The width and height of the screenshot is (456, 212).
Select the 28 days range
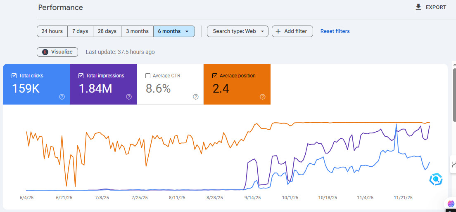(107, 31)
